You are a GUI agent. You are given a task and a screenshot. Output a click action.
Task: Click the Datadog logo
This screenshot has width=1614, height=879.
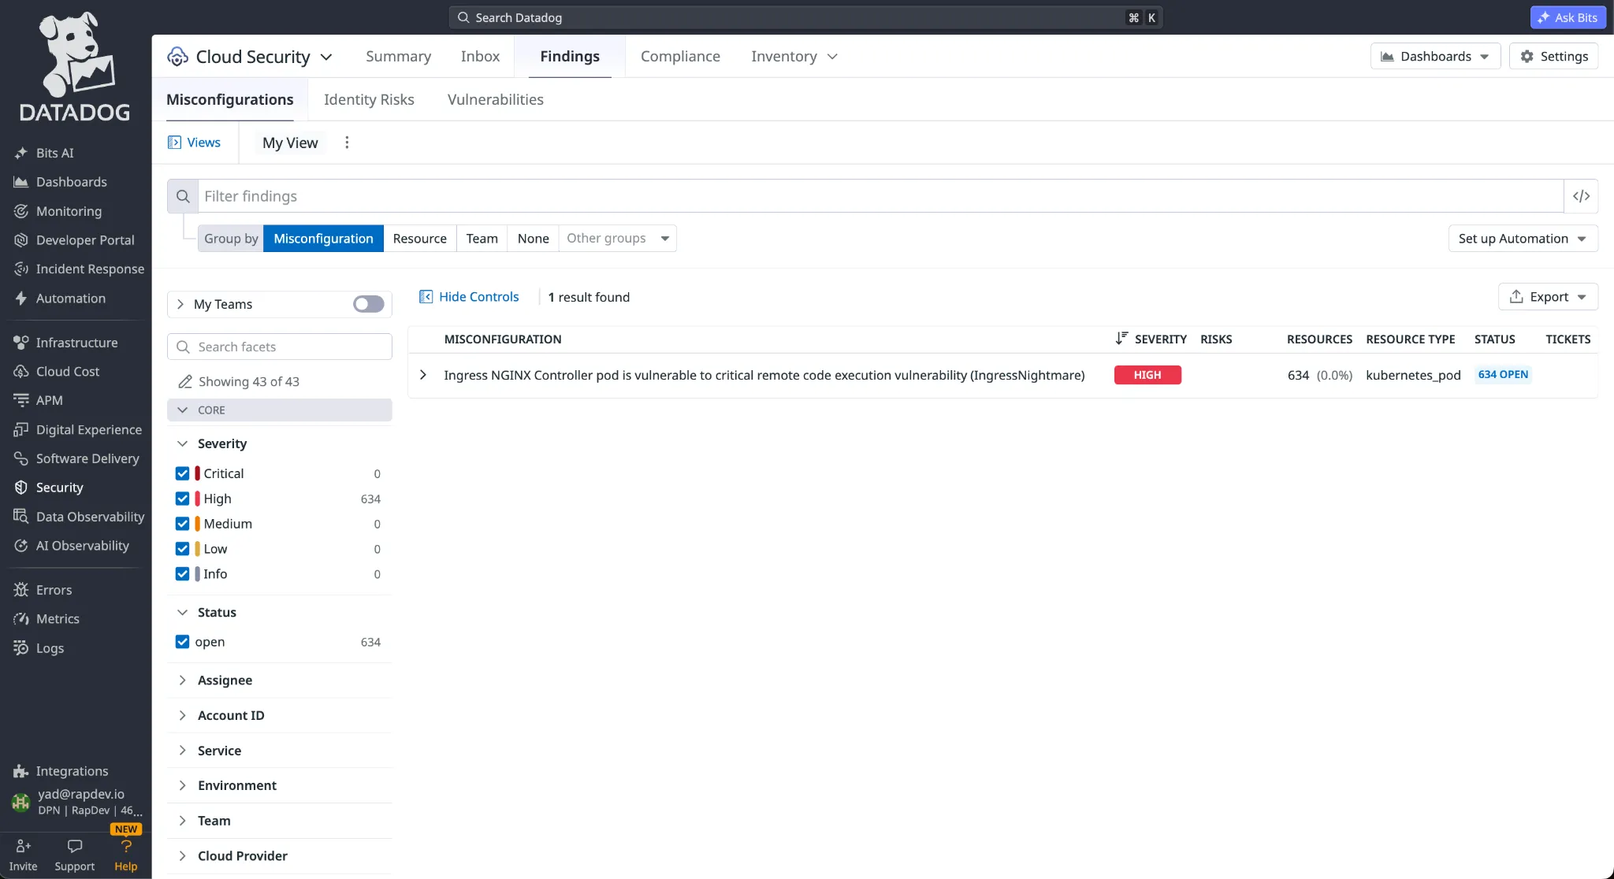[x=75, y=67]
